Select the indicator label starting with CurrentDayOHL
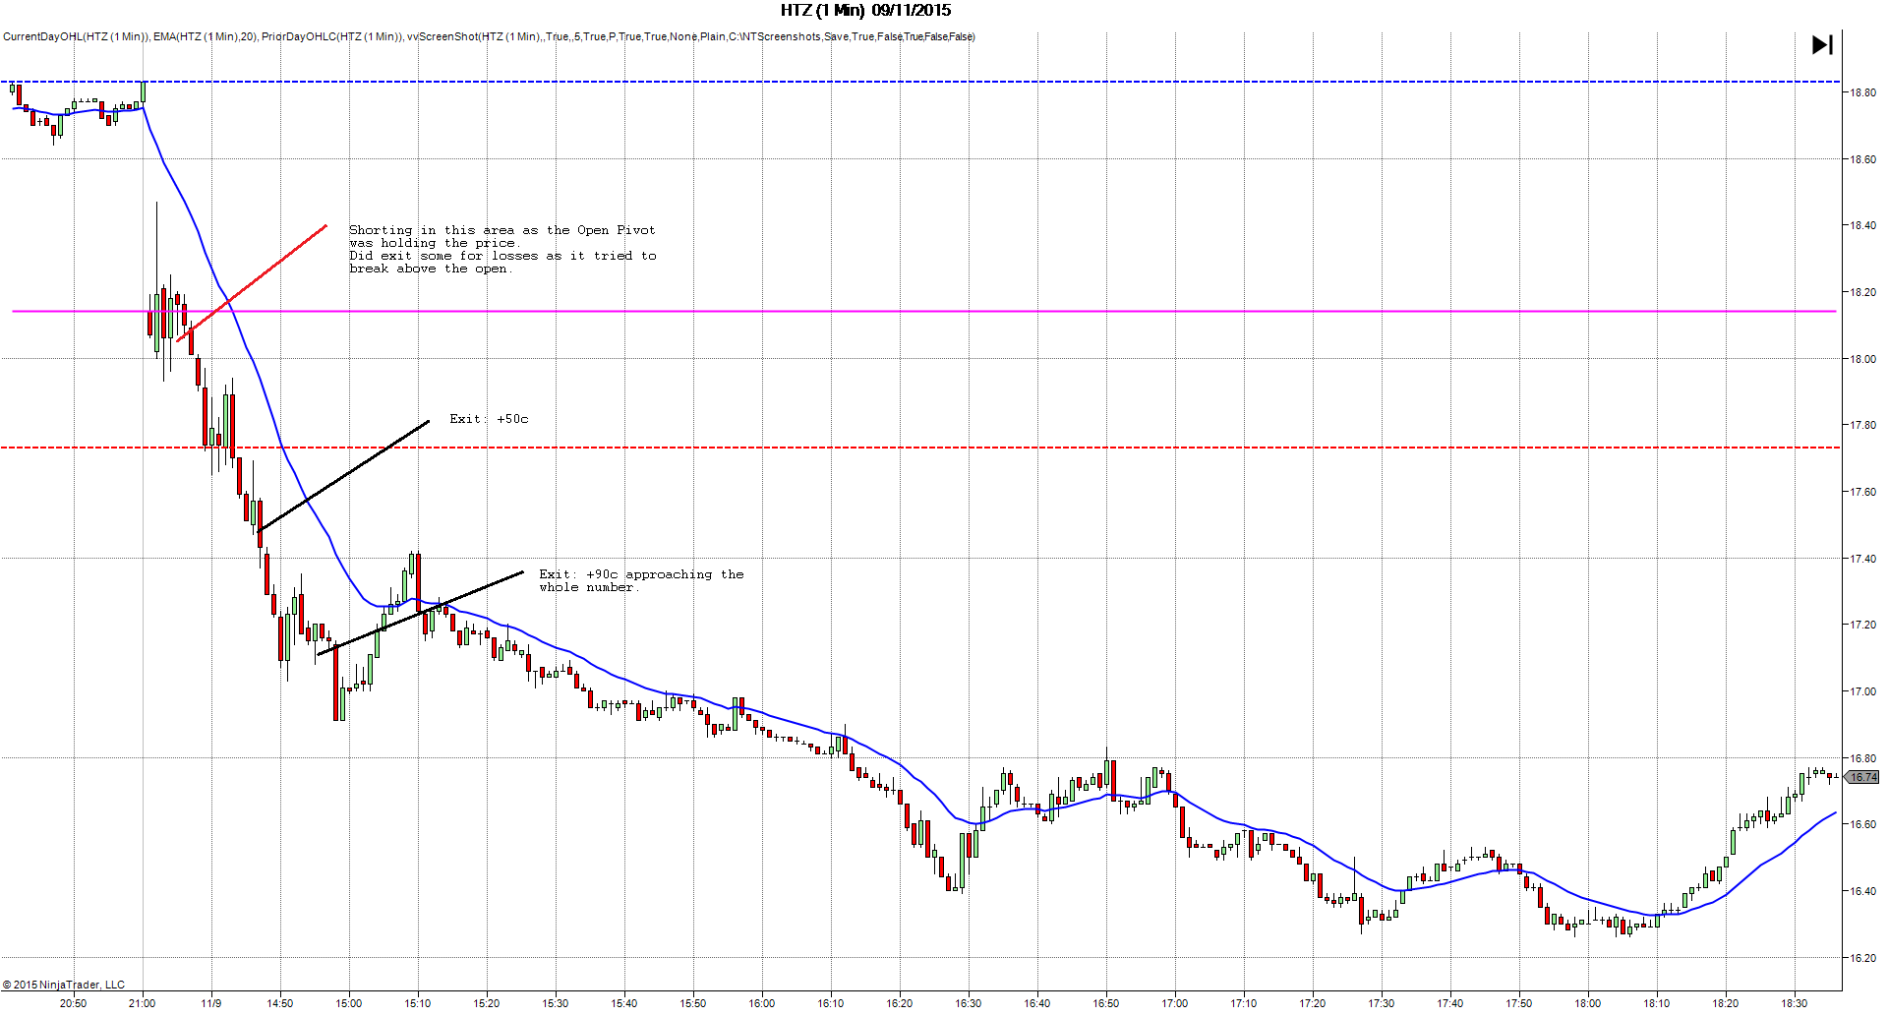 (x=489, y=36)
